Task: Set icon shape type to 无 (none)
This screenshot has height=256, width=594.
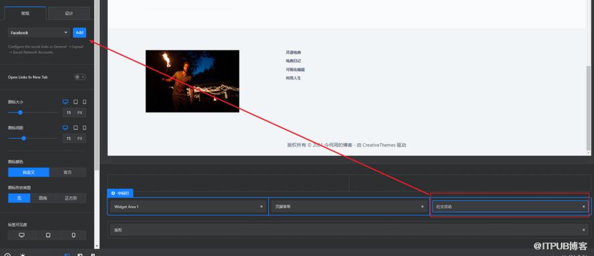Action: click(x=19, y=198)
